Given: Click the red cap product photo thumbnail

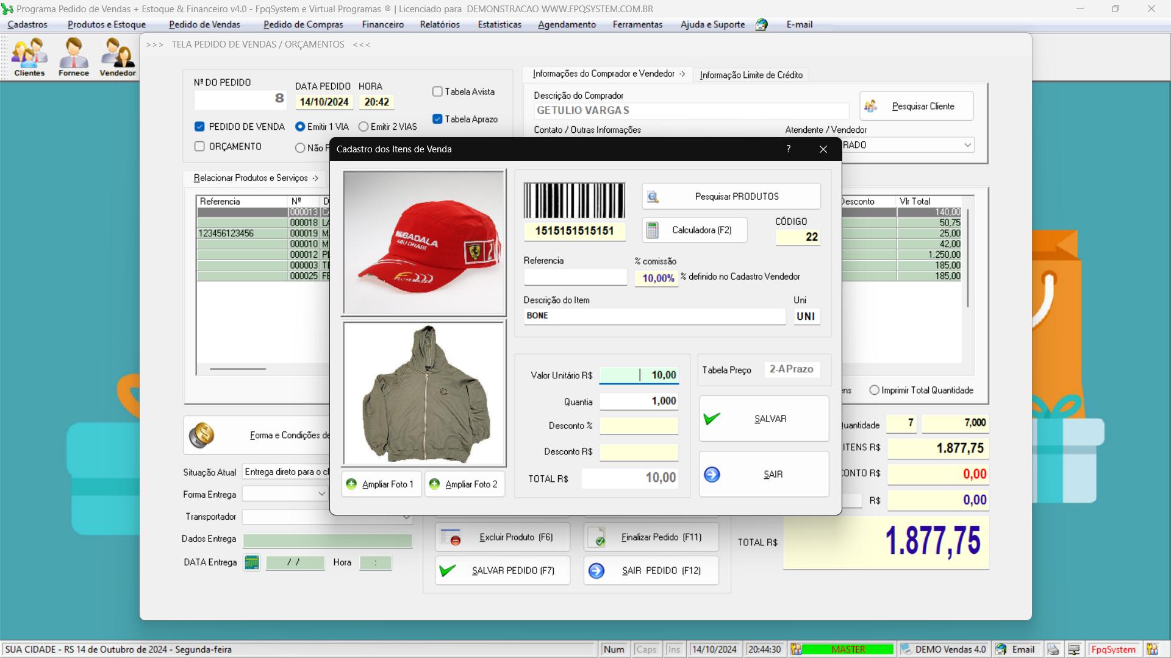Looking at the screenshot, I should pos(424,242).
